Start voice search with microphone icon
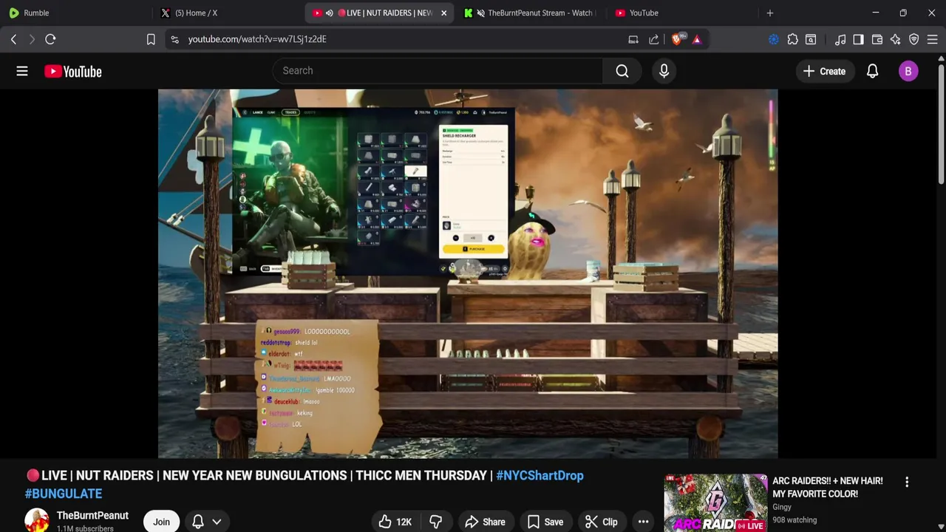The height and width of the screenshot is (532, 946). [x=664, y=71]
